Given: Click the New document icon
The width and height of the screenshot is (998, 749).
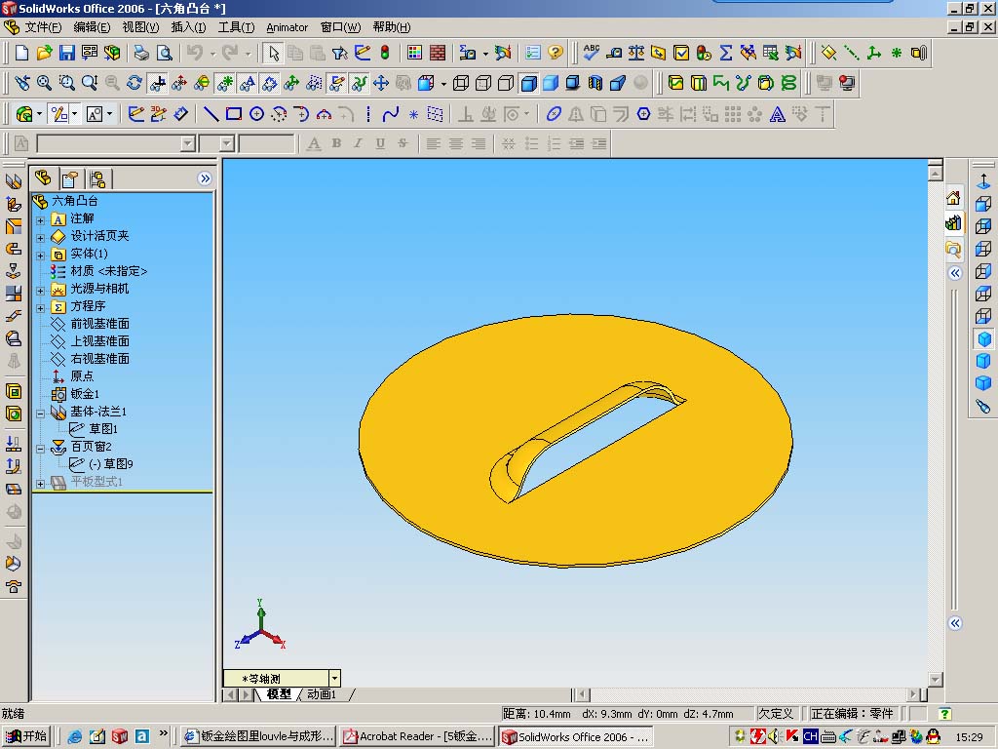Looking at the screenshot, I should click(x=21, y=53).
